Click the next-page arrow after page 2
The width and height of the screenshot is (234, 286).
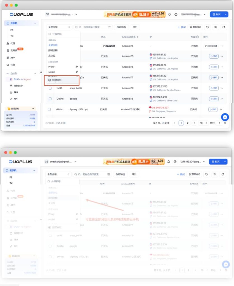click(194, 123)
